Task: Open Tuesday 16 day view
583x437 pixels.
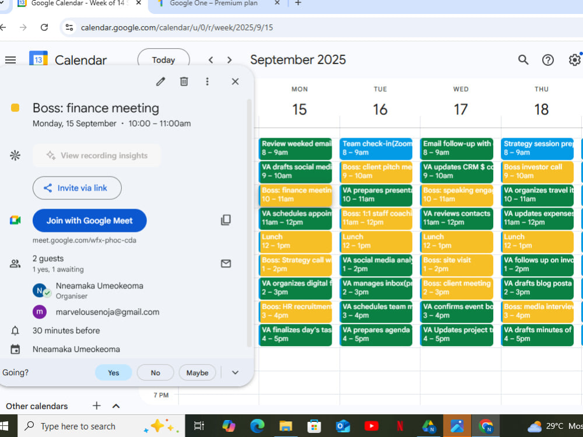Action: point(380,109)
